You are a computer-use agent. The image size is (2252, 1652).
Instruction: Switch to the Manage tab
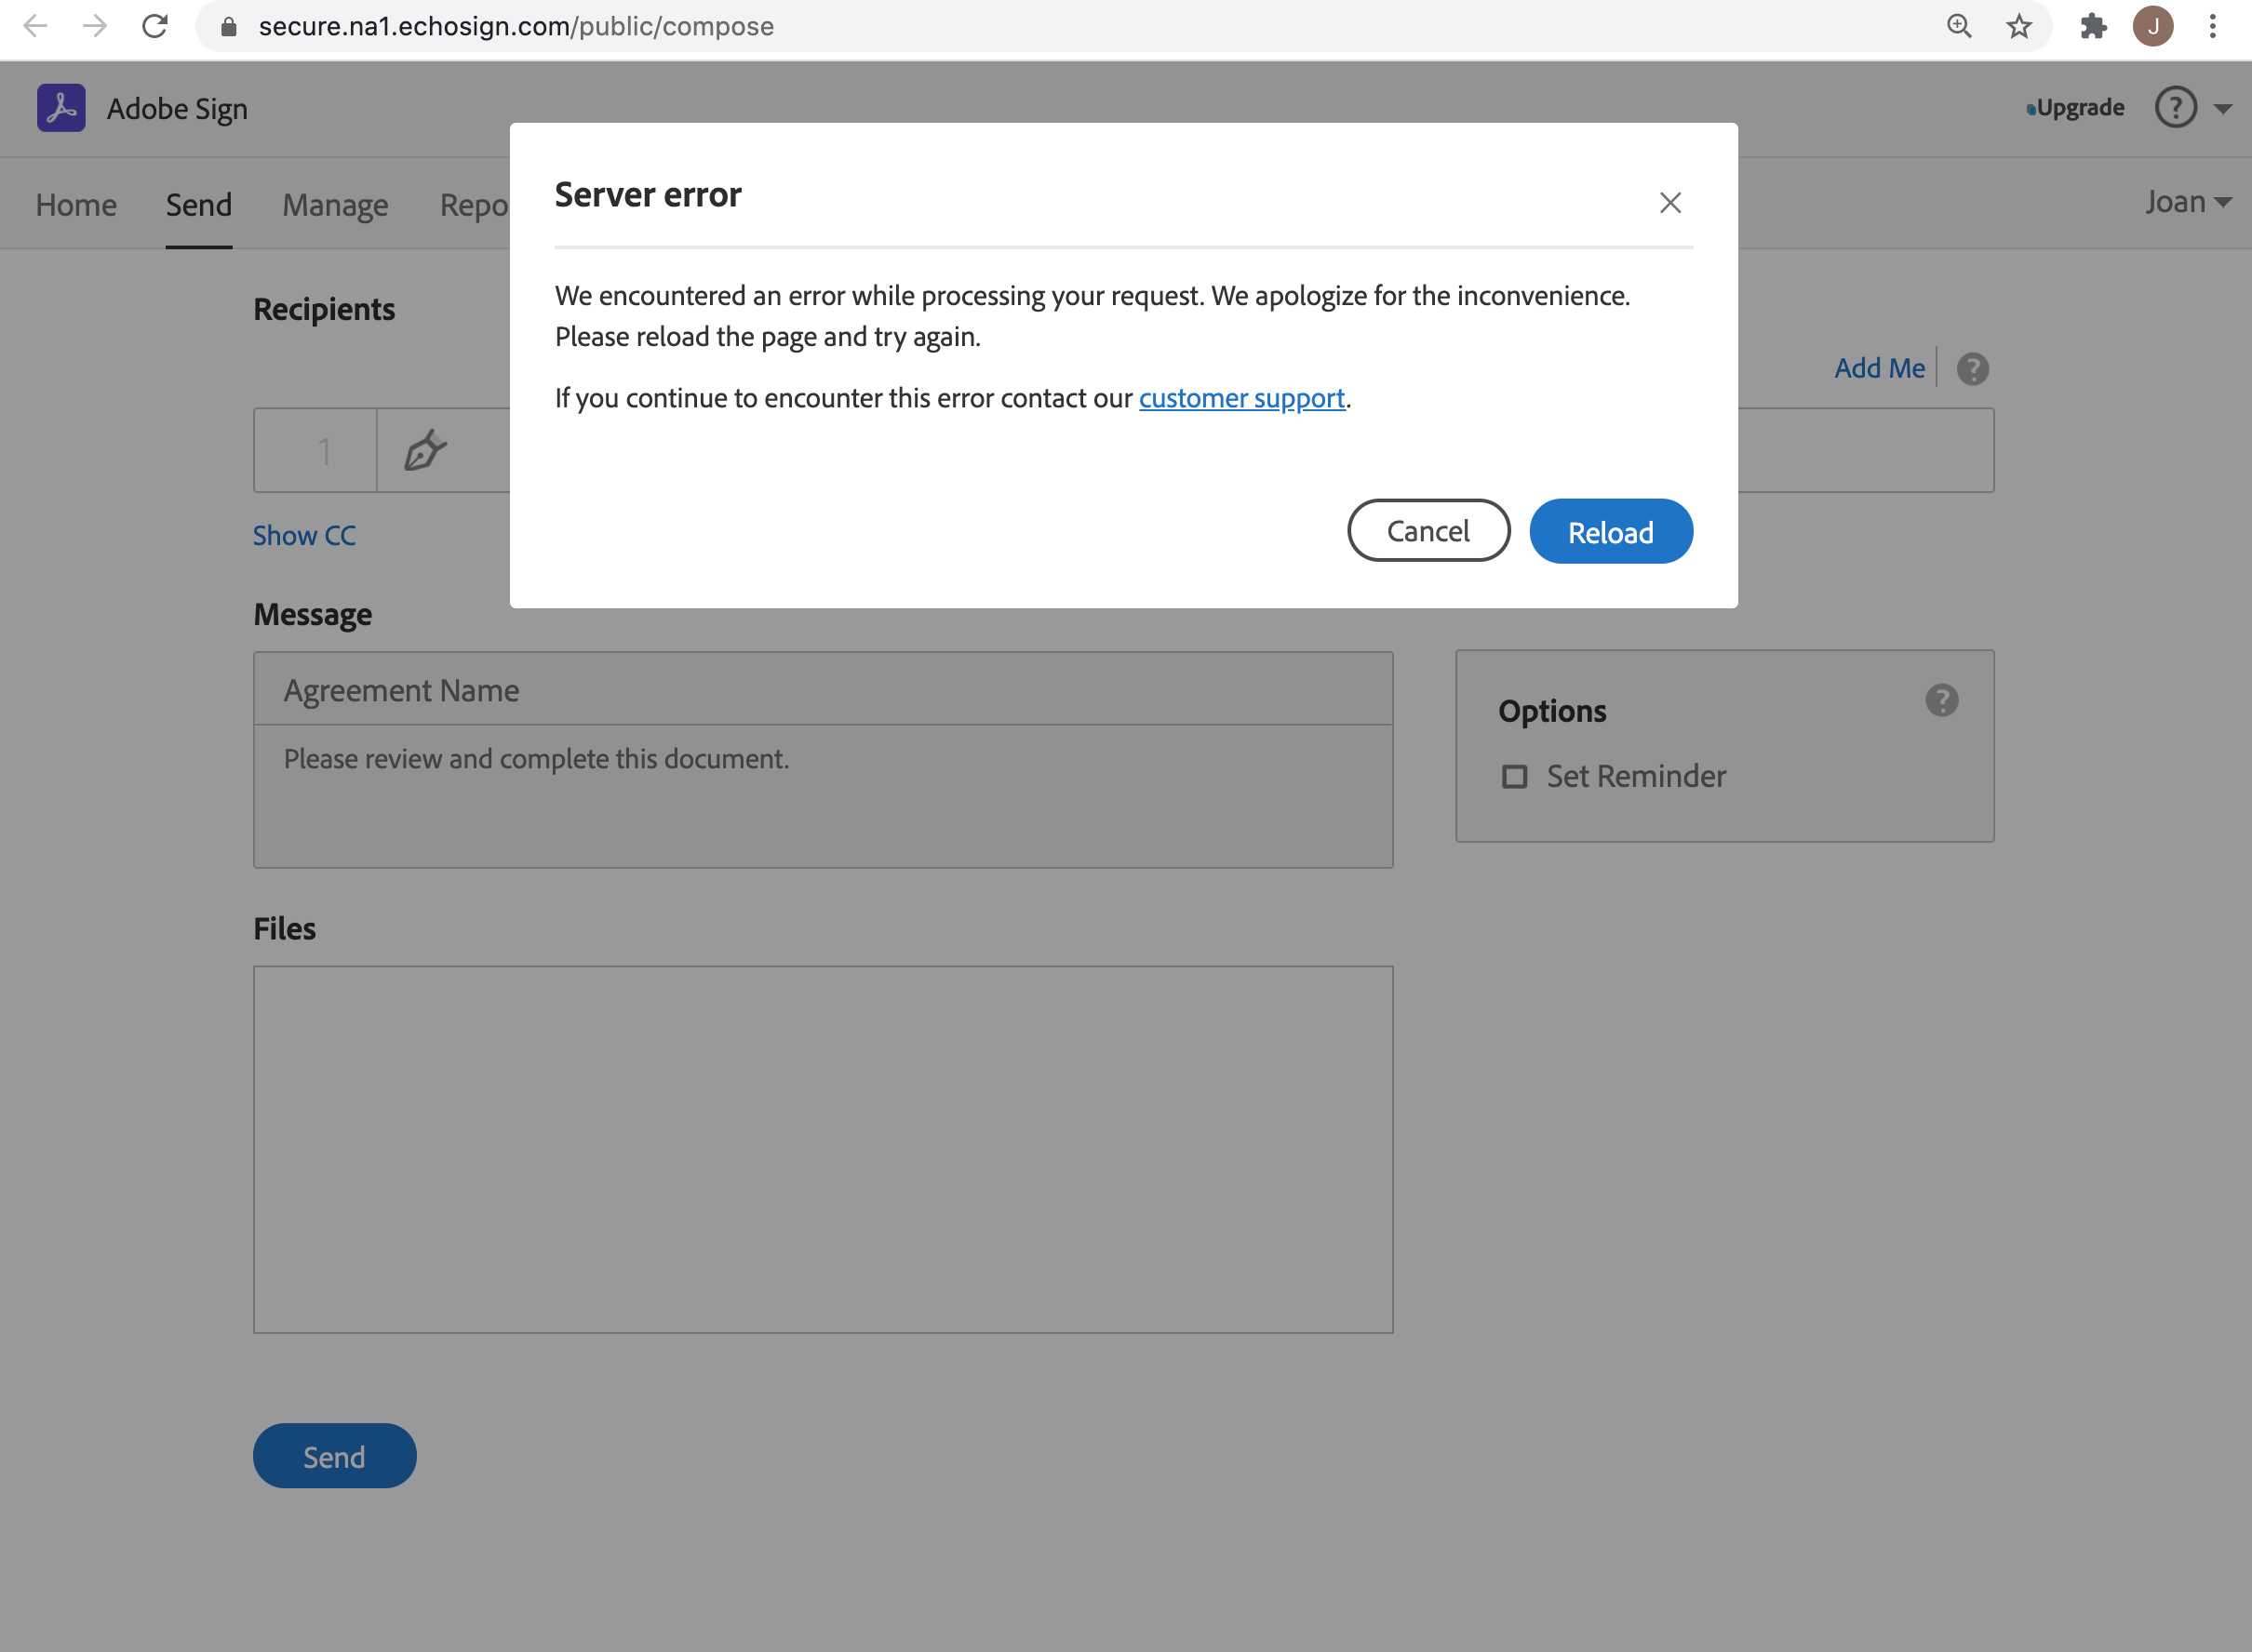(x=335, y=204)
